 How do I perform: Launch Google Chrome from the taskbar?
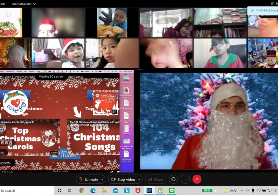[x=82, y=191]
